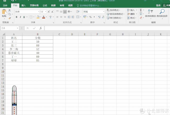Set bottom vertical alignment

tap(65, 11)
